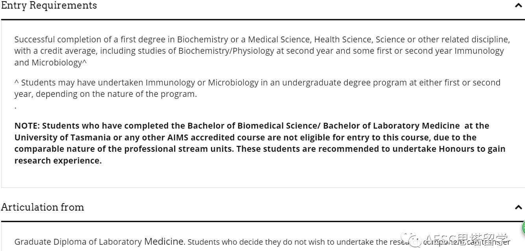525x251 pixels.
Task: Click the lone period below the footnote
Action: pos(16,107)
